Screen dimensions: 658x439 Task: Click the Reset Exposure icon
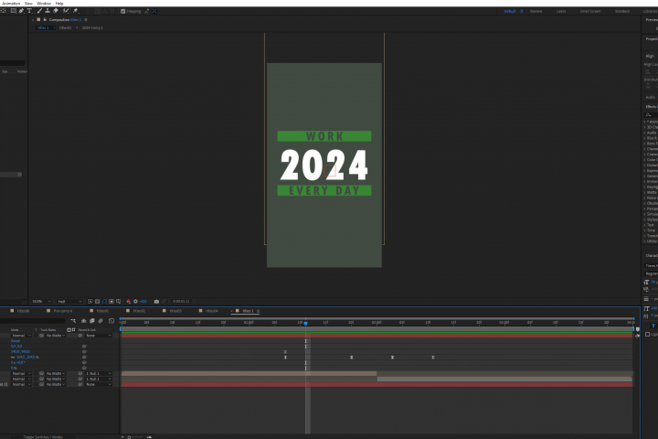point(135,301)
